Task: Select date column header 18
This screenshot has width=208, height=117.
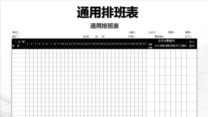Action: click(x=94, y=44)
